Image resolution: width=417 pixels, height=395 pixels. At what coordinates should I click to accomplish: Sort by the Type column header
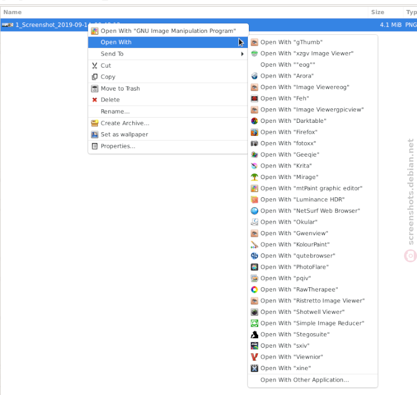tap(410, 12)
